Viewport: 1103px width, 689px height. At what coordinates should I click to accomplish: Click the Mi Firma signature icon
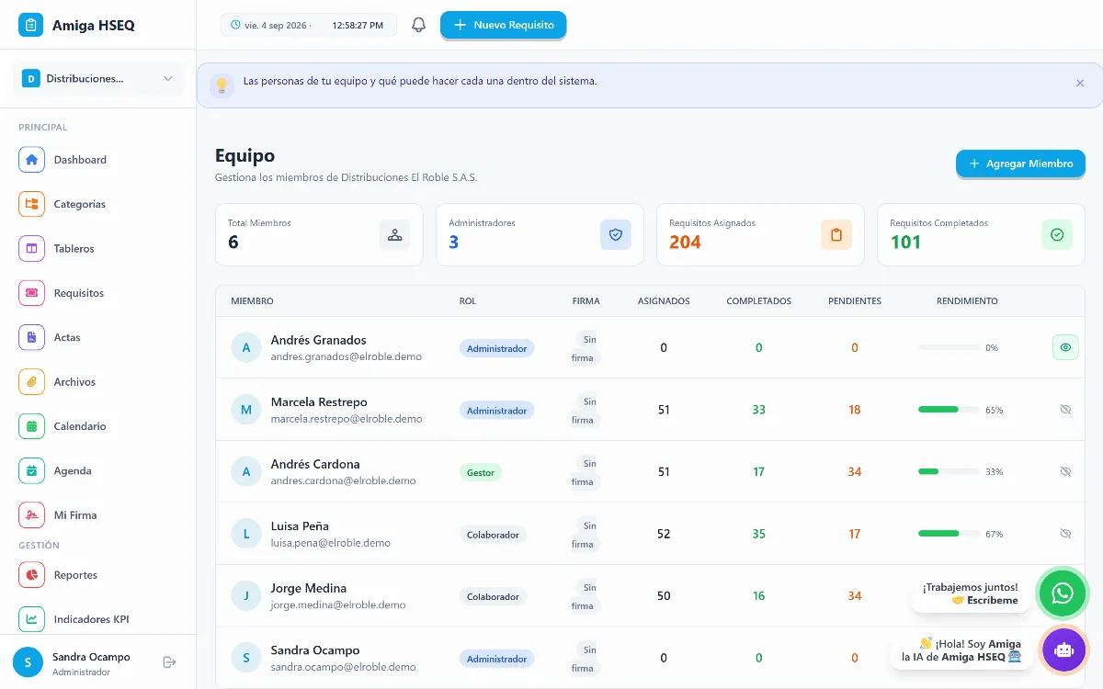[x=31, y=515]
